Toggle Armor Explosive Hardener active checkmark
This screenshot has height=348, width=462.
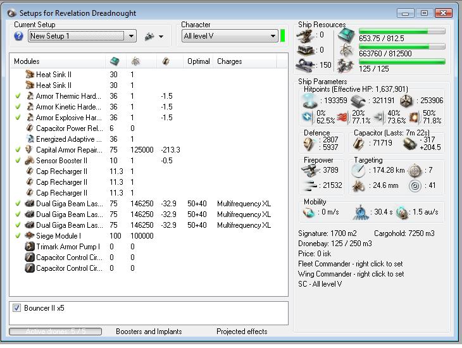pyautogui.click(x=18, y=117)
